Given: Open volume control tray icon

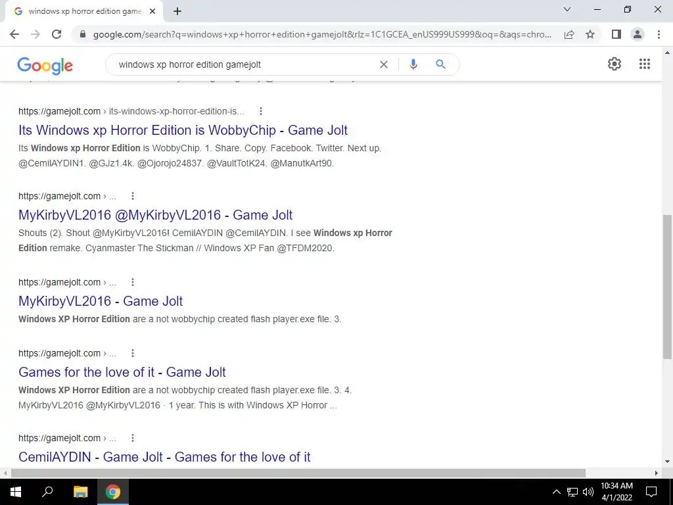Looking at the screenshot, I should (x=588, y=492).
